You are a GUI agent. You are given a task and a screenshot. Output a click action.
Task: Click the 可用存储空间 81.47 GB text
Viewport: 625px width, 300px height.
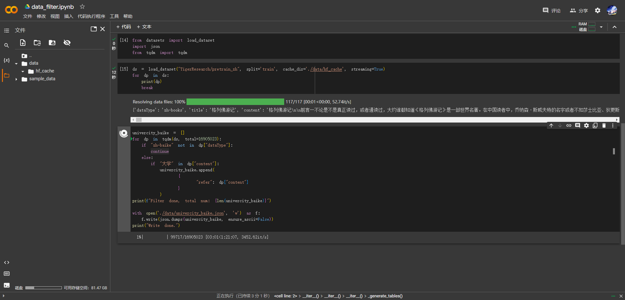(85, 288)
